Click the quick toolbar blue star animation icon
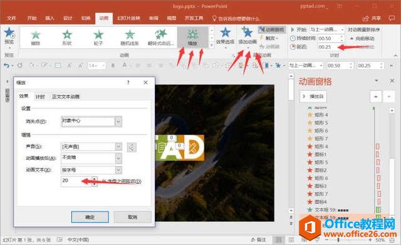This screenshot has width=401, height=245. (x=278, y=66)
